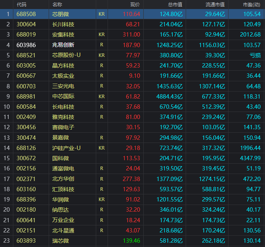The height and width of the screenshot is (247, 265).
Task: Click the R marker for 雅克科技
Action: [101, 117]
